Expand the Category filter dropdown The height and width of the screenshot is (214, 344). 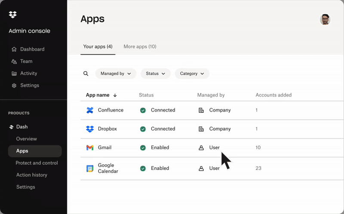[x=192, y=73]
